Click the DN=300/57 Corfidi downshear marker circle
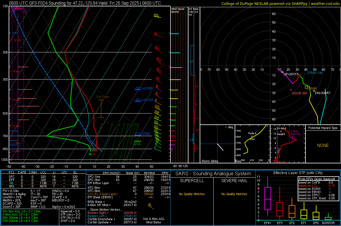Screen dimensions: 341x226 pyautogui.click(x=314, y=91)
